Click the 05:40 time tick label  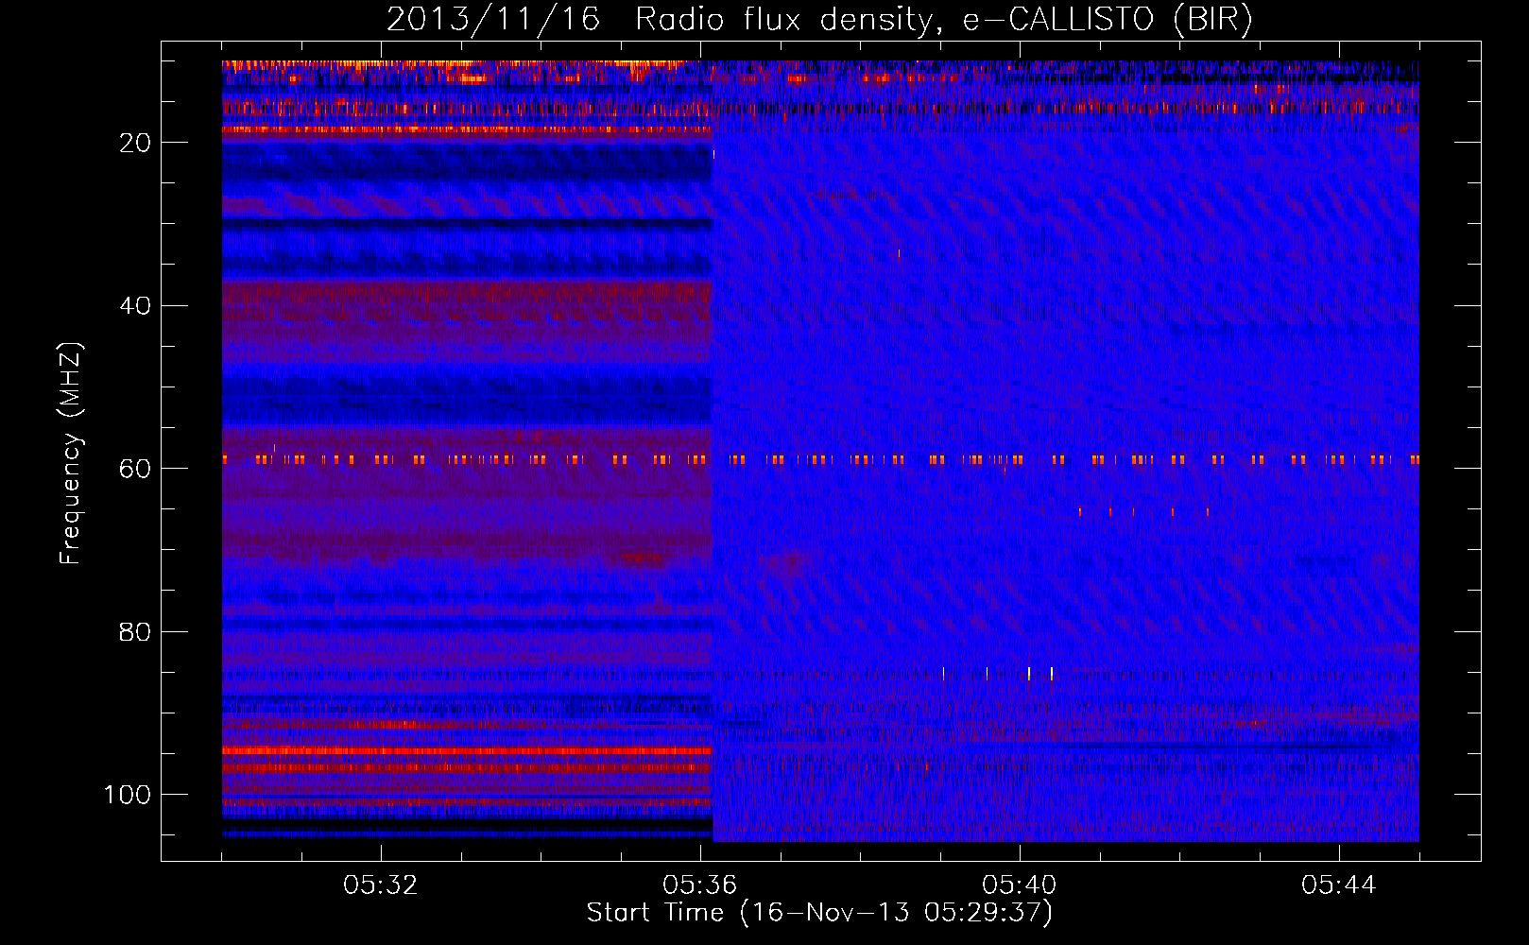(x=1020, y=885)
